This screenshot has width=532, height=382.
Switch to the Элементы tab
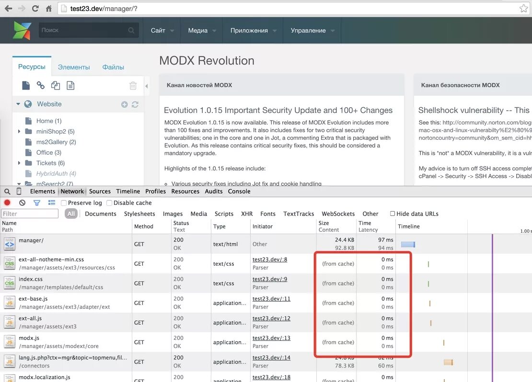coord(74,67)
